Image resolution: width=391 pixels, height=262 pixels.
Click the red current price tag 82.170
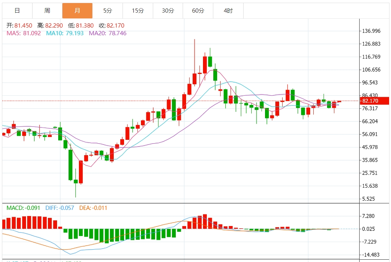tap(374, 101)
